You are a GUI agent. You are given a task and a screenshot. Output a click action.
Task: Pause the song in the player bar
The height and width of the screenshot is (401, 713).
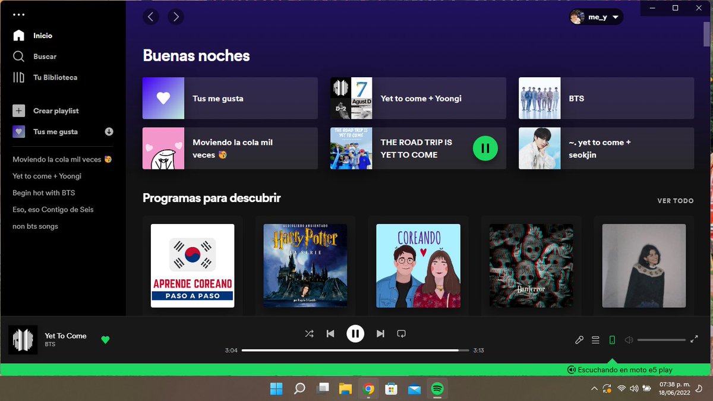(x=355, y=334)
